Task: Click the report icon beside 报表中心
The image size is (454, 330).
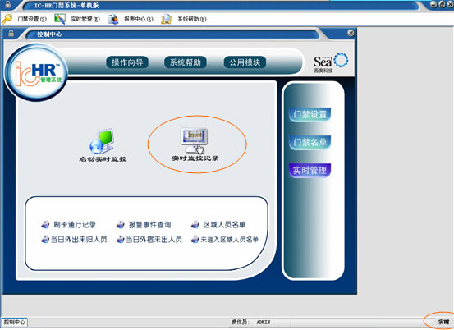Action: [x=113, y=19]
